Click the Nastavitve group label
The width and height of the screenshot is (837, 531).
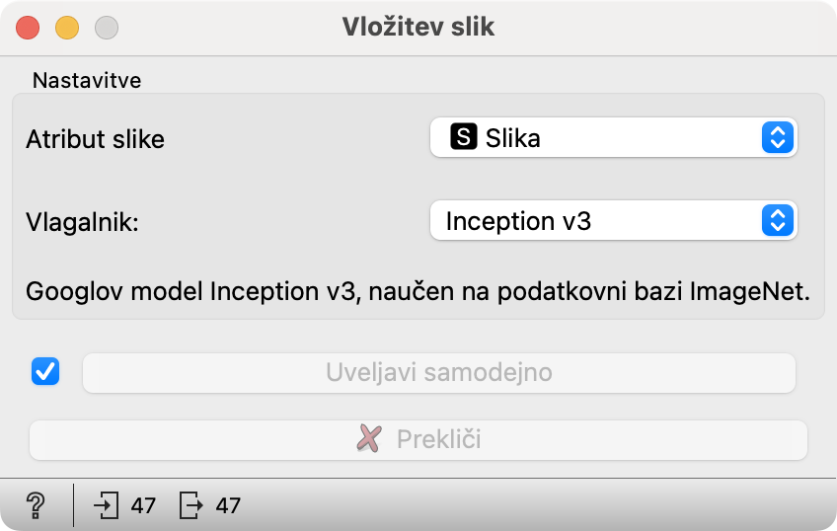point(87,81)
